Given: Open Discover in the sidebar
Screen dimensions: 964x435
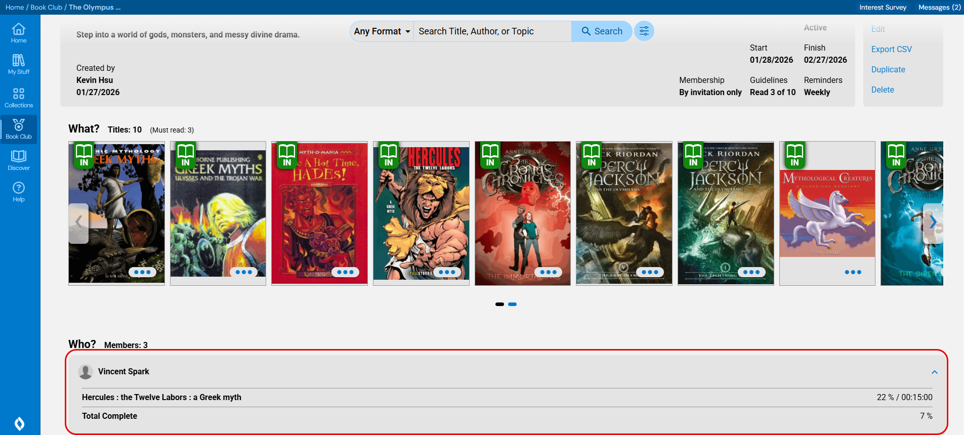Looking at the screenshot, I should 19,160.
